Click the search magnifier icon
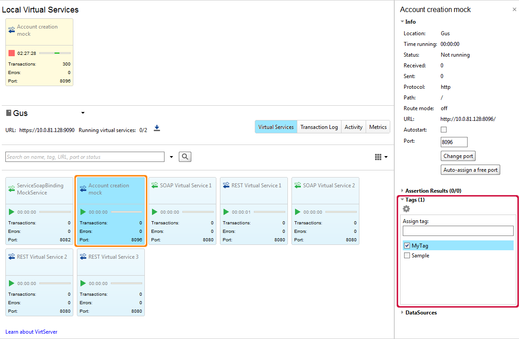Viewport: 519px width, 339px height. (x=185, y=157)
